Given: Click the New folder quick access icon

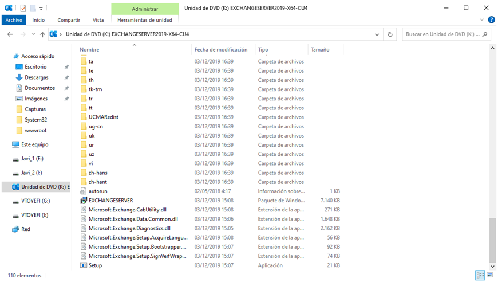Looking at the screenshot, I should 33,8.
